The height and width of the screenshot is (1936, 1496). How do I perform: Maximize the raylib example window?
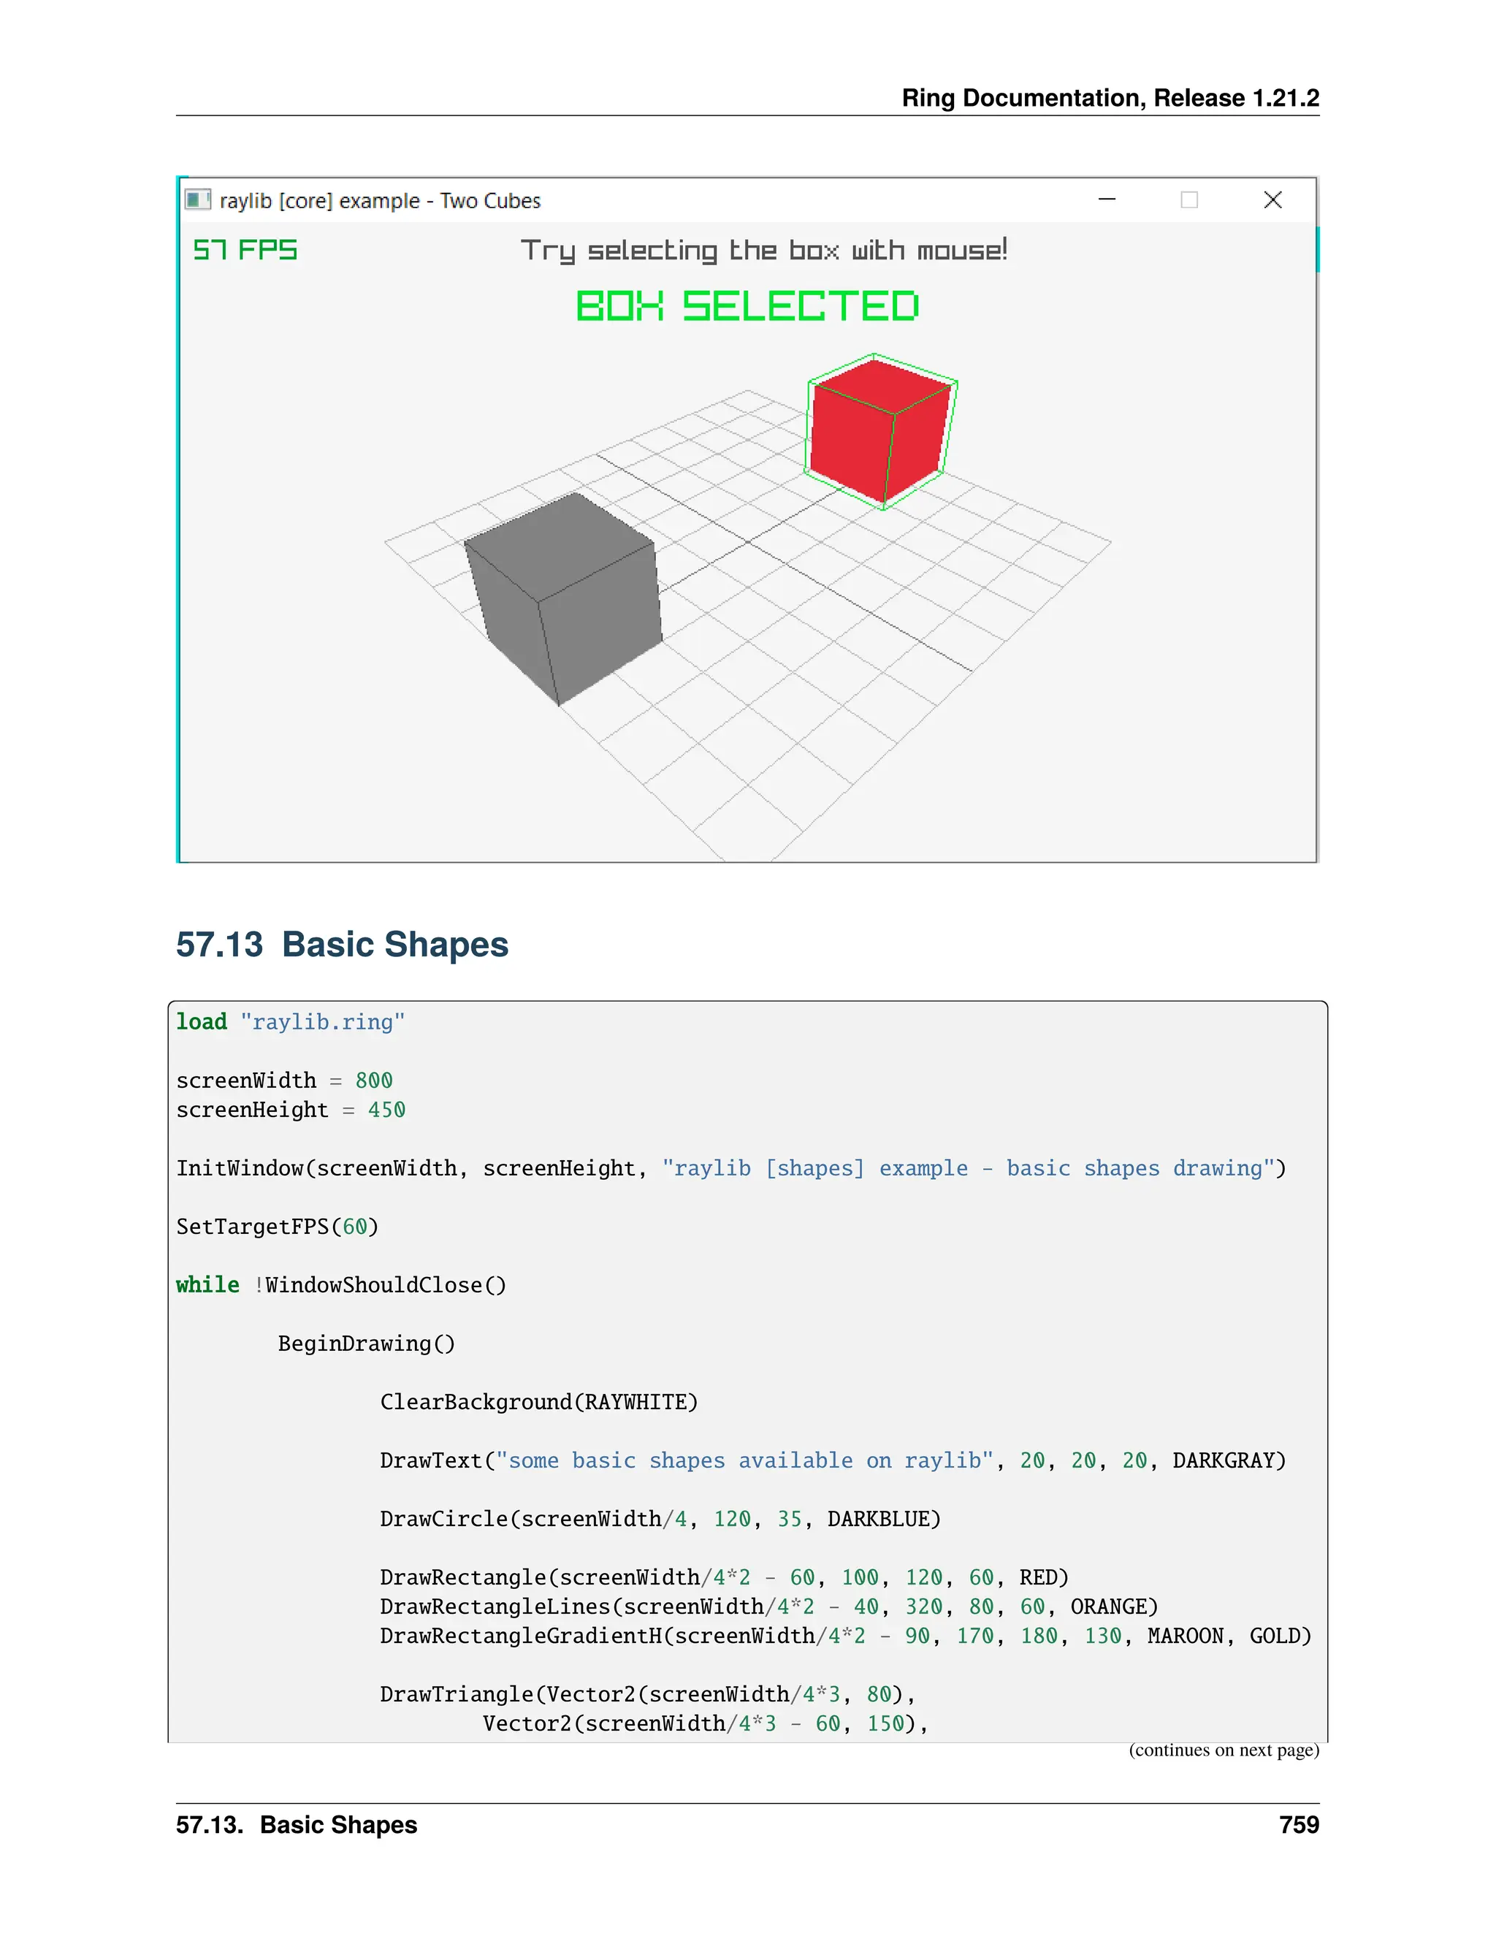pos(1189,199)
